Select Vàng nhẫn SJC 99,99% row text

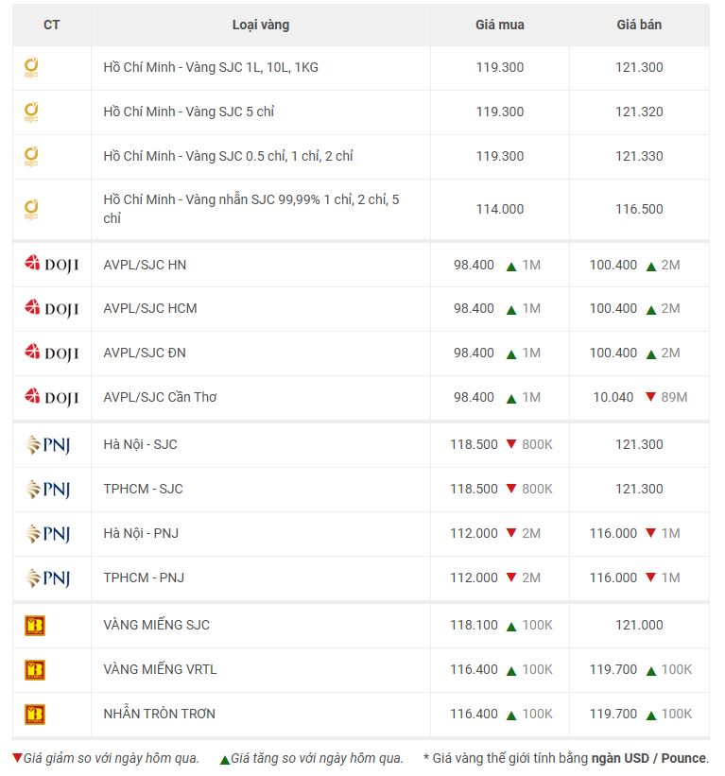coord(251,209)
